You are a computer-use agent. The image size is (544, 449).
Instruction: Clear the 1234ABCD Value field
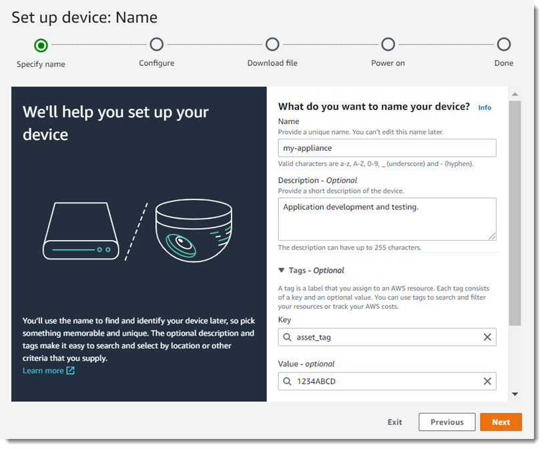point(487,382)
